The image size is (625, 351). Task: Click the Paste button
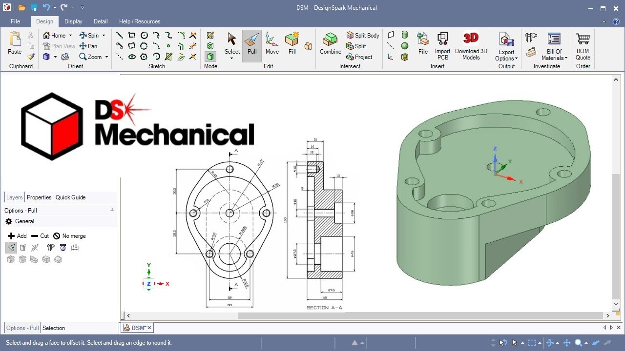[x=15, y=44]
